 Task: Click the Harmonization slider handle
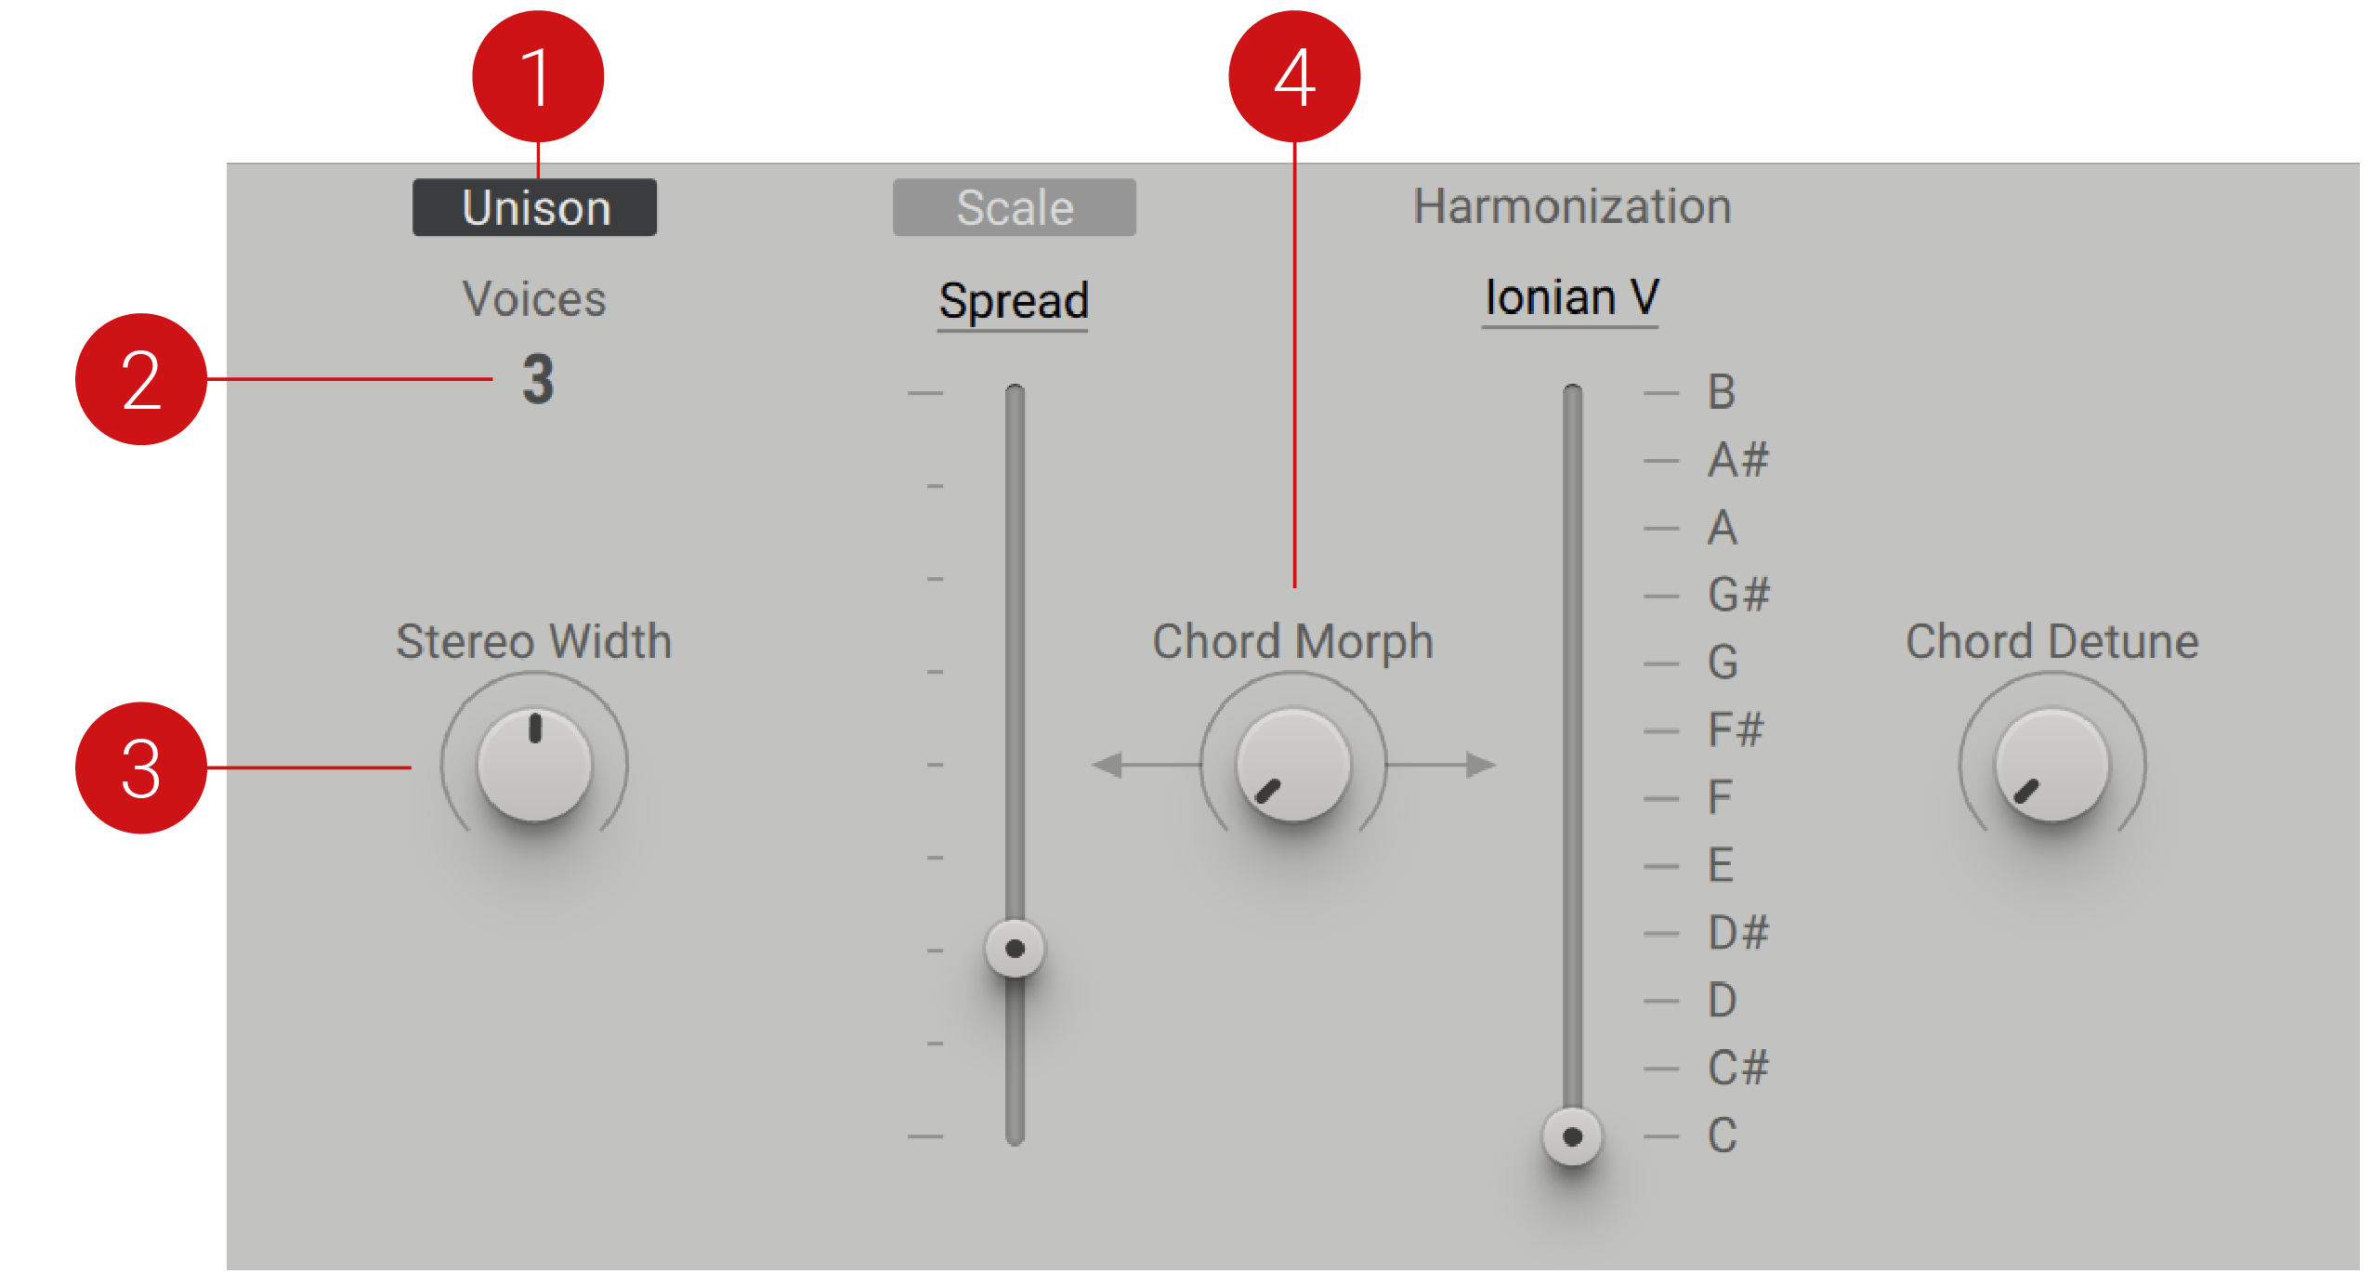pos(1571,1135)
